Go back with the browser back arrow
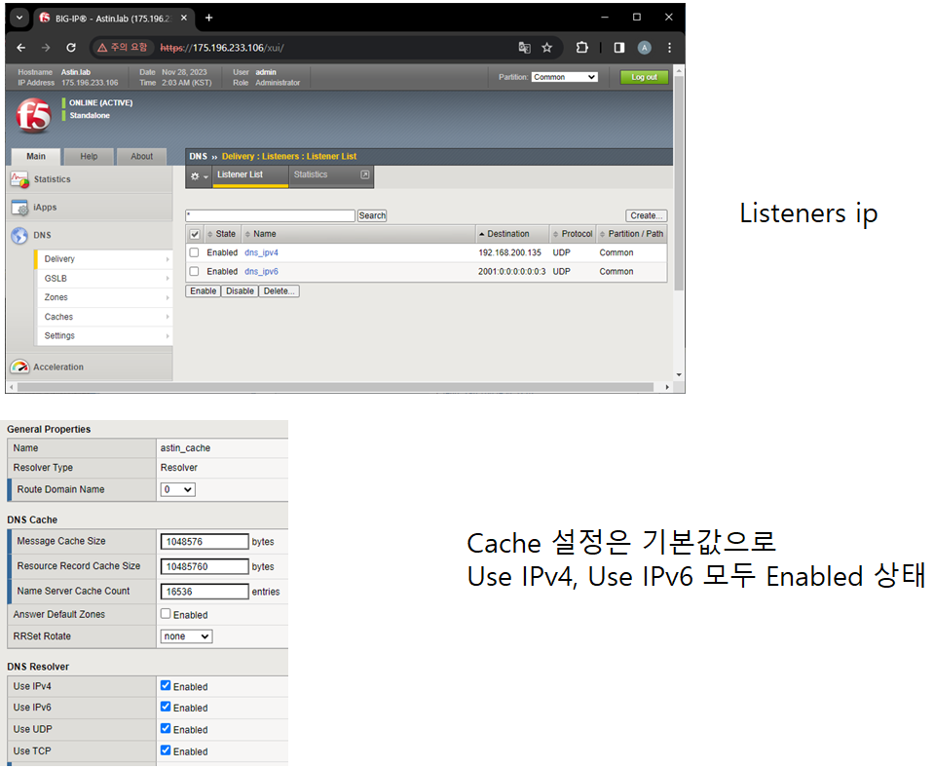The width and height of the screenshot is (934, 769). click(x=21, y=48)
